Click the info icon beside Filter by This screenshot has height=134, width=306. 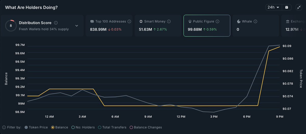(x=4, y=127)
